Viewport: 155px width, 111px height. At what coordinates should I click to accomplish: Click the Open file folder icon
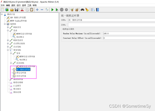12,10
